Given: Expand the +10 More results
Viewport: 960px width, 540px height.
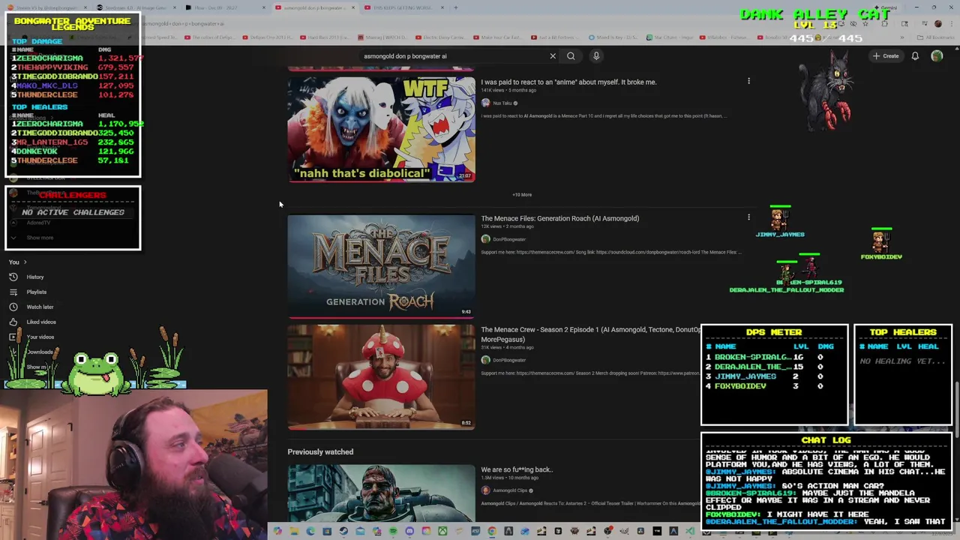Looking at the screenshot, I should (x=522, y=194).
